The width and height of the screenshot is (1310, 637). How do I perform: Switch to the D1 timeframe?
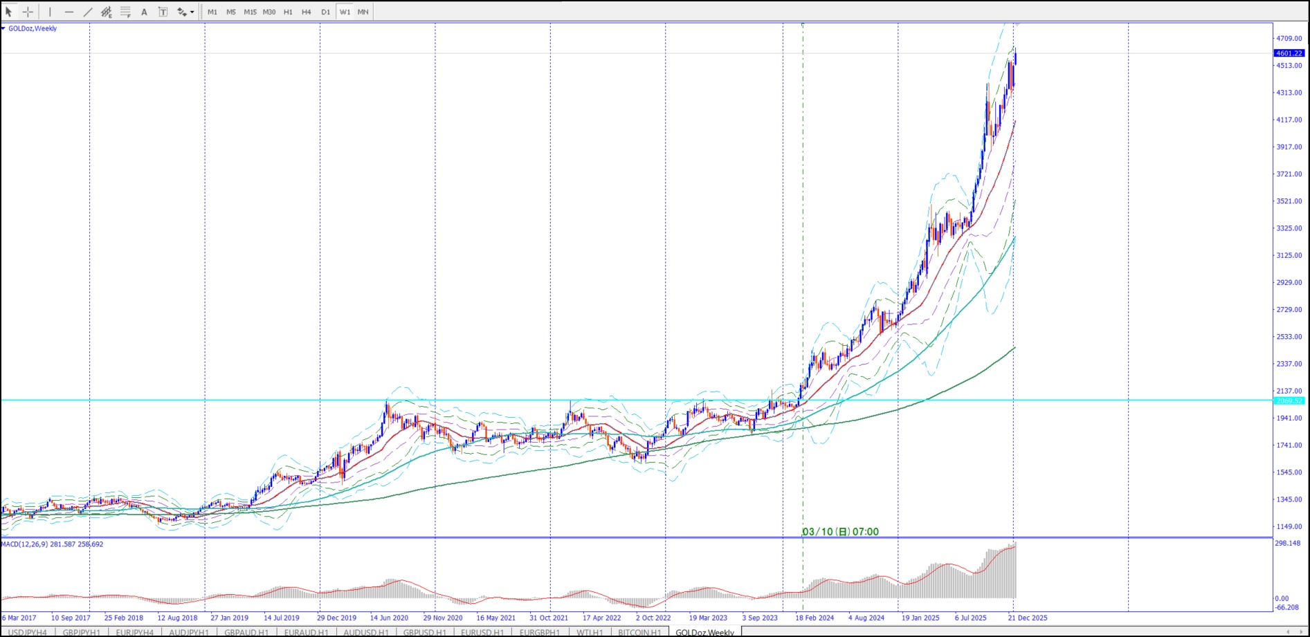[x=325, y=12]
